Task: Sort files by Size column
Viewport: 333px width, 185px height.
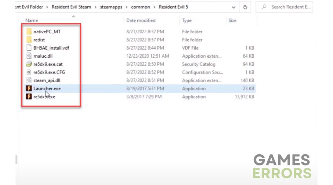Action: 232,20
